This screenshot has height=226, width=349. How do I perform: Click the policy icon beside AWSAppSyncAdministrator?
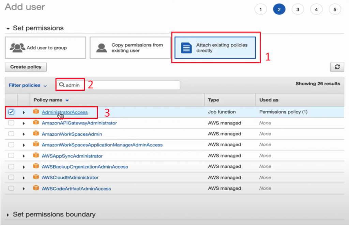click(36, 155)
